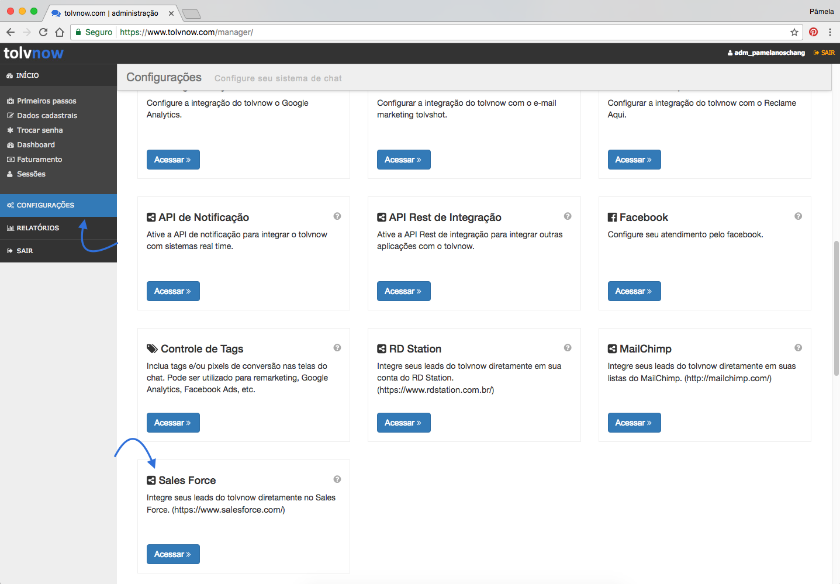Go to browser home page icon
Screen dimensions: 840x584
click(60, 32)
